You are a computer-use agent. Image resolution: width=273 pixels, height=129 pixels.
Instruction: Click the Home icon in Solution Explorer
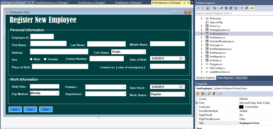coord(207,8)
